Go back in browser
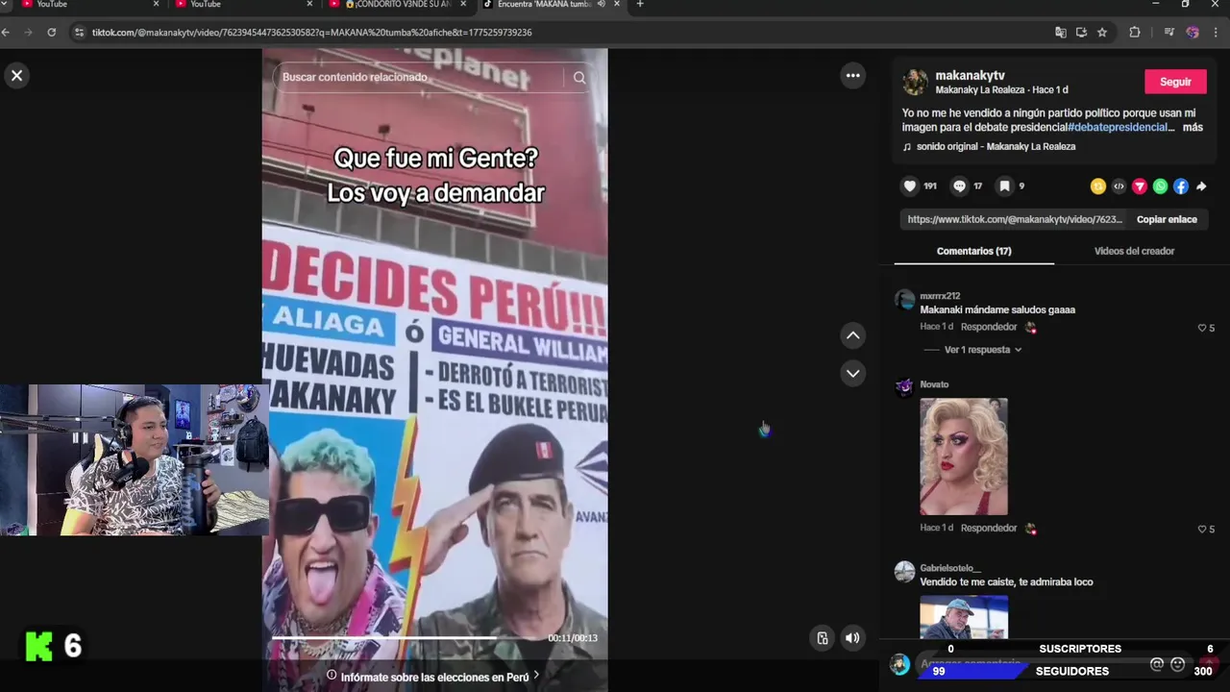Image resolution: width=1230 pixels, height=692 pixels. [5, 32]
